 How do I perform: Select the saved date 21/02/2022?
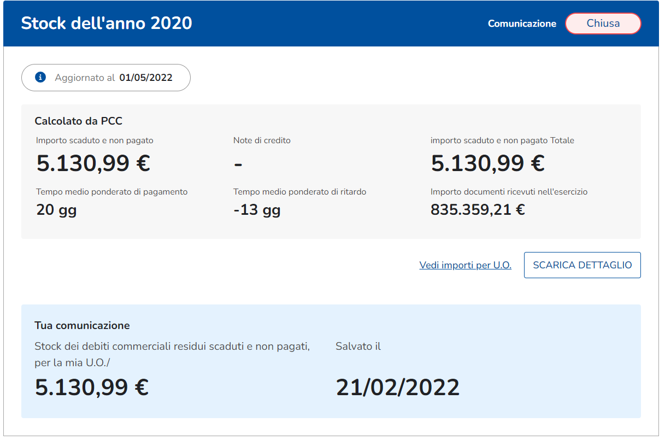(x=397, y=388)
